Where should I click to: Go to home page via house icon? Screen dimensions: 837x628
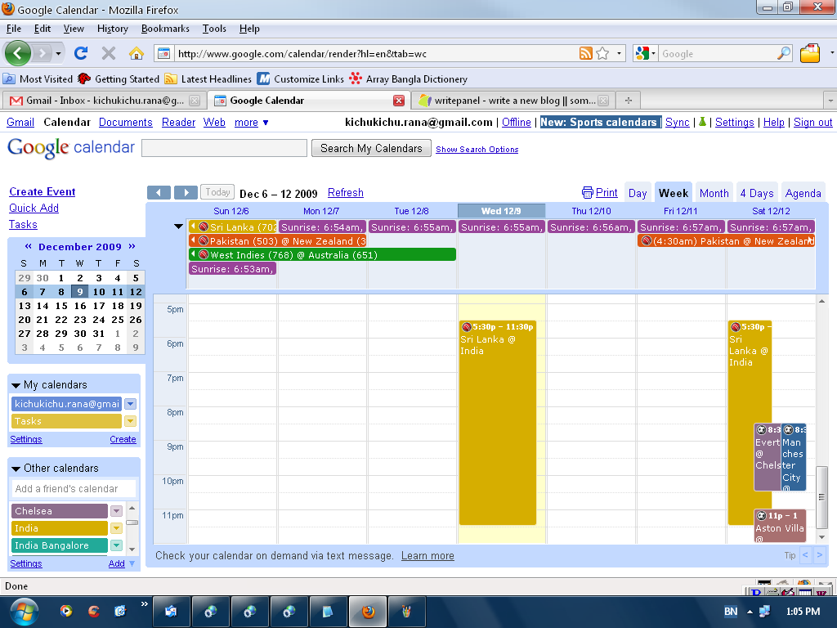137,53
